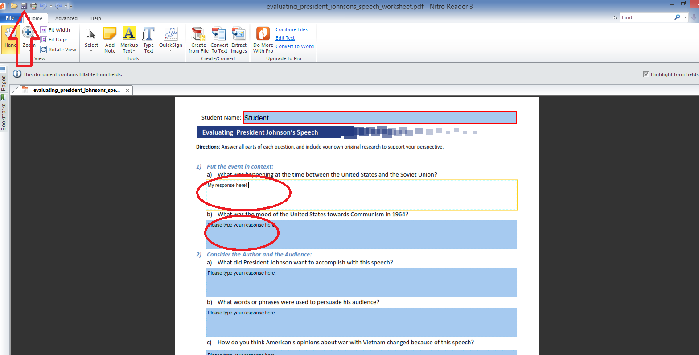The width and height of the screenshot is (699, 355).
Task: Expand the QuickSign dropdown arrow
Action: click(x=171, y=51)
